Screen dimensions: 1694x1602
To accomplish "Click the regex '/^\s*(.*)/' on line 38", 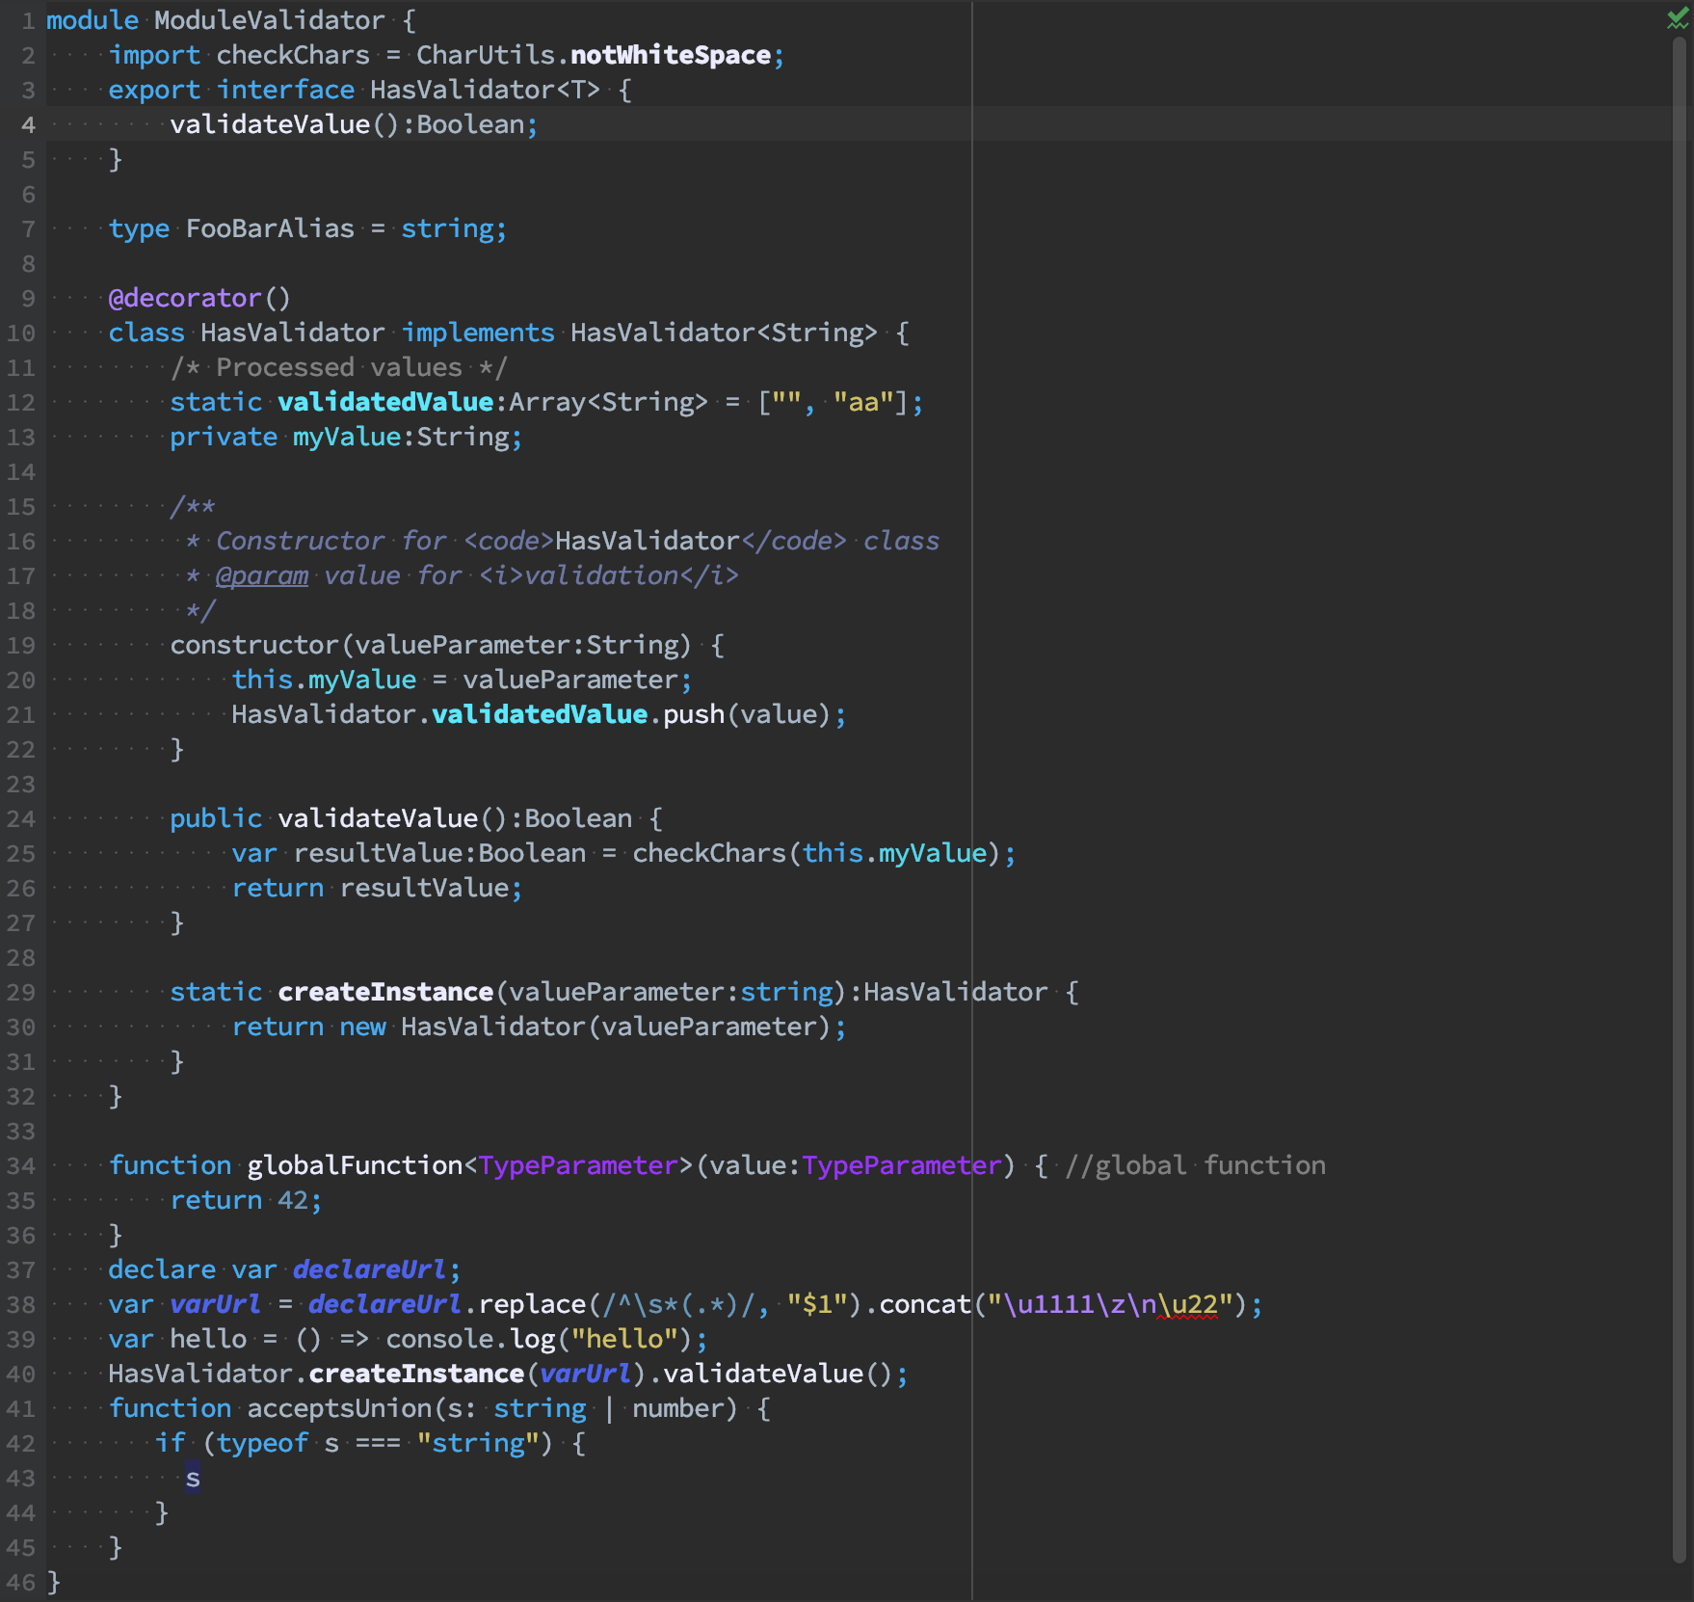I will coord(678,1304).
